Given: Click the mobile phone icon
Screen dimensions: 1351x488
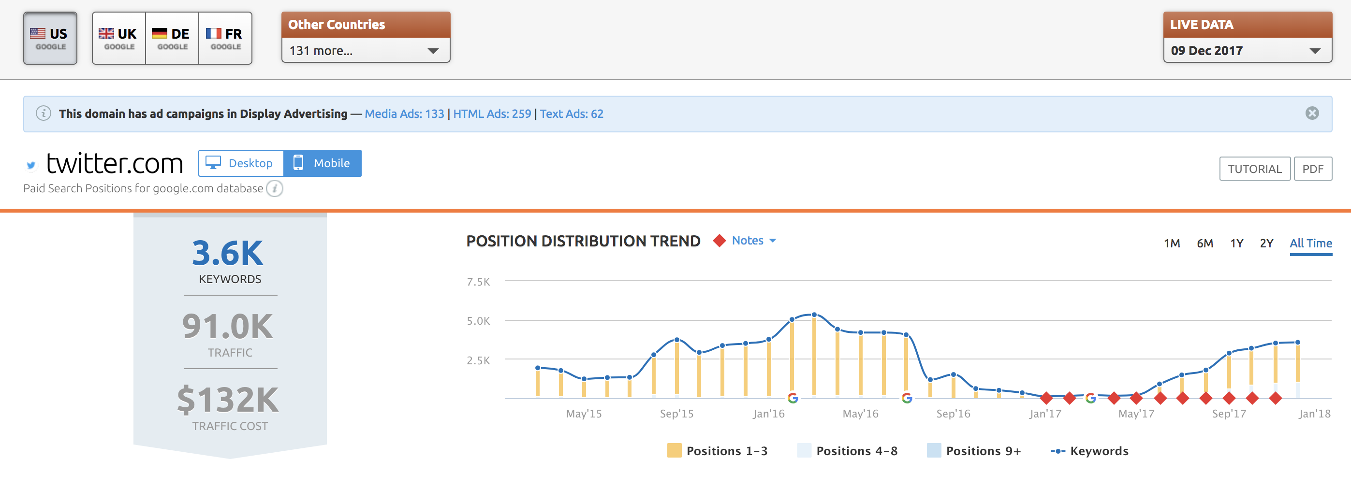Looking at the screenshot, I should coord(298,162).
